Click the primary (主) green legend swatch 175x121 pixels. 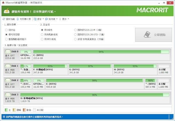[x=6, y=110]
